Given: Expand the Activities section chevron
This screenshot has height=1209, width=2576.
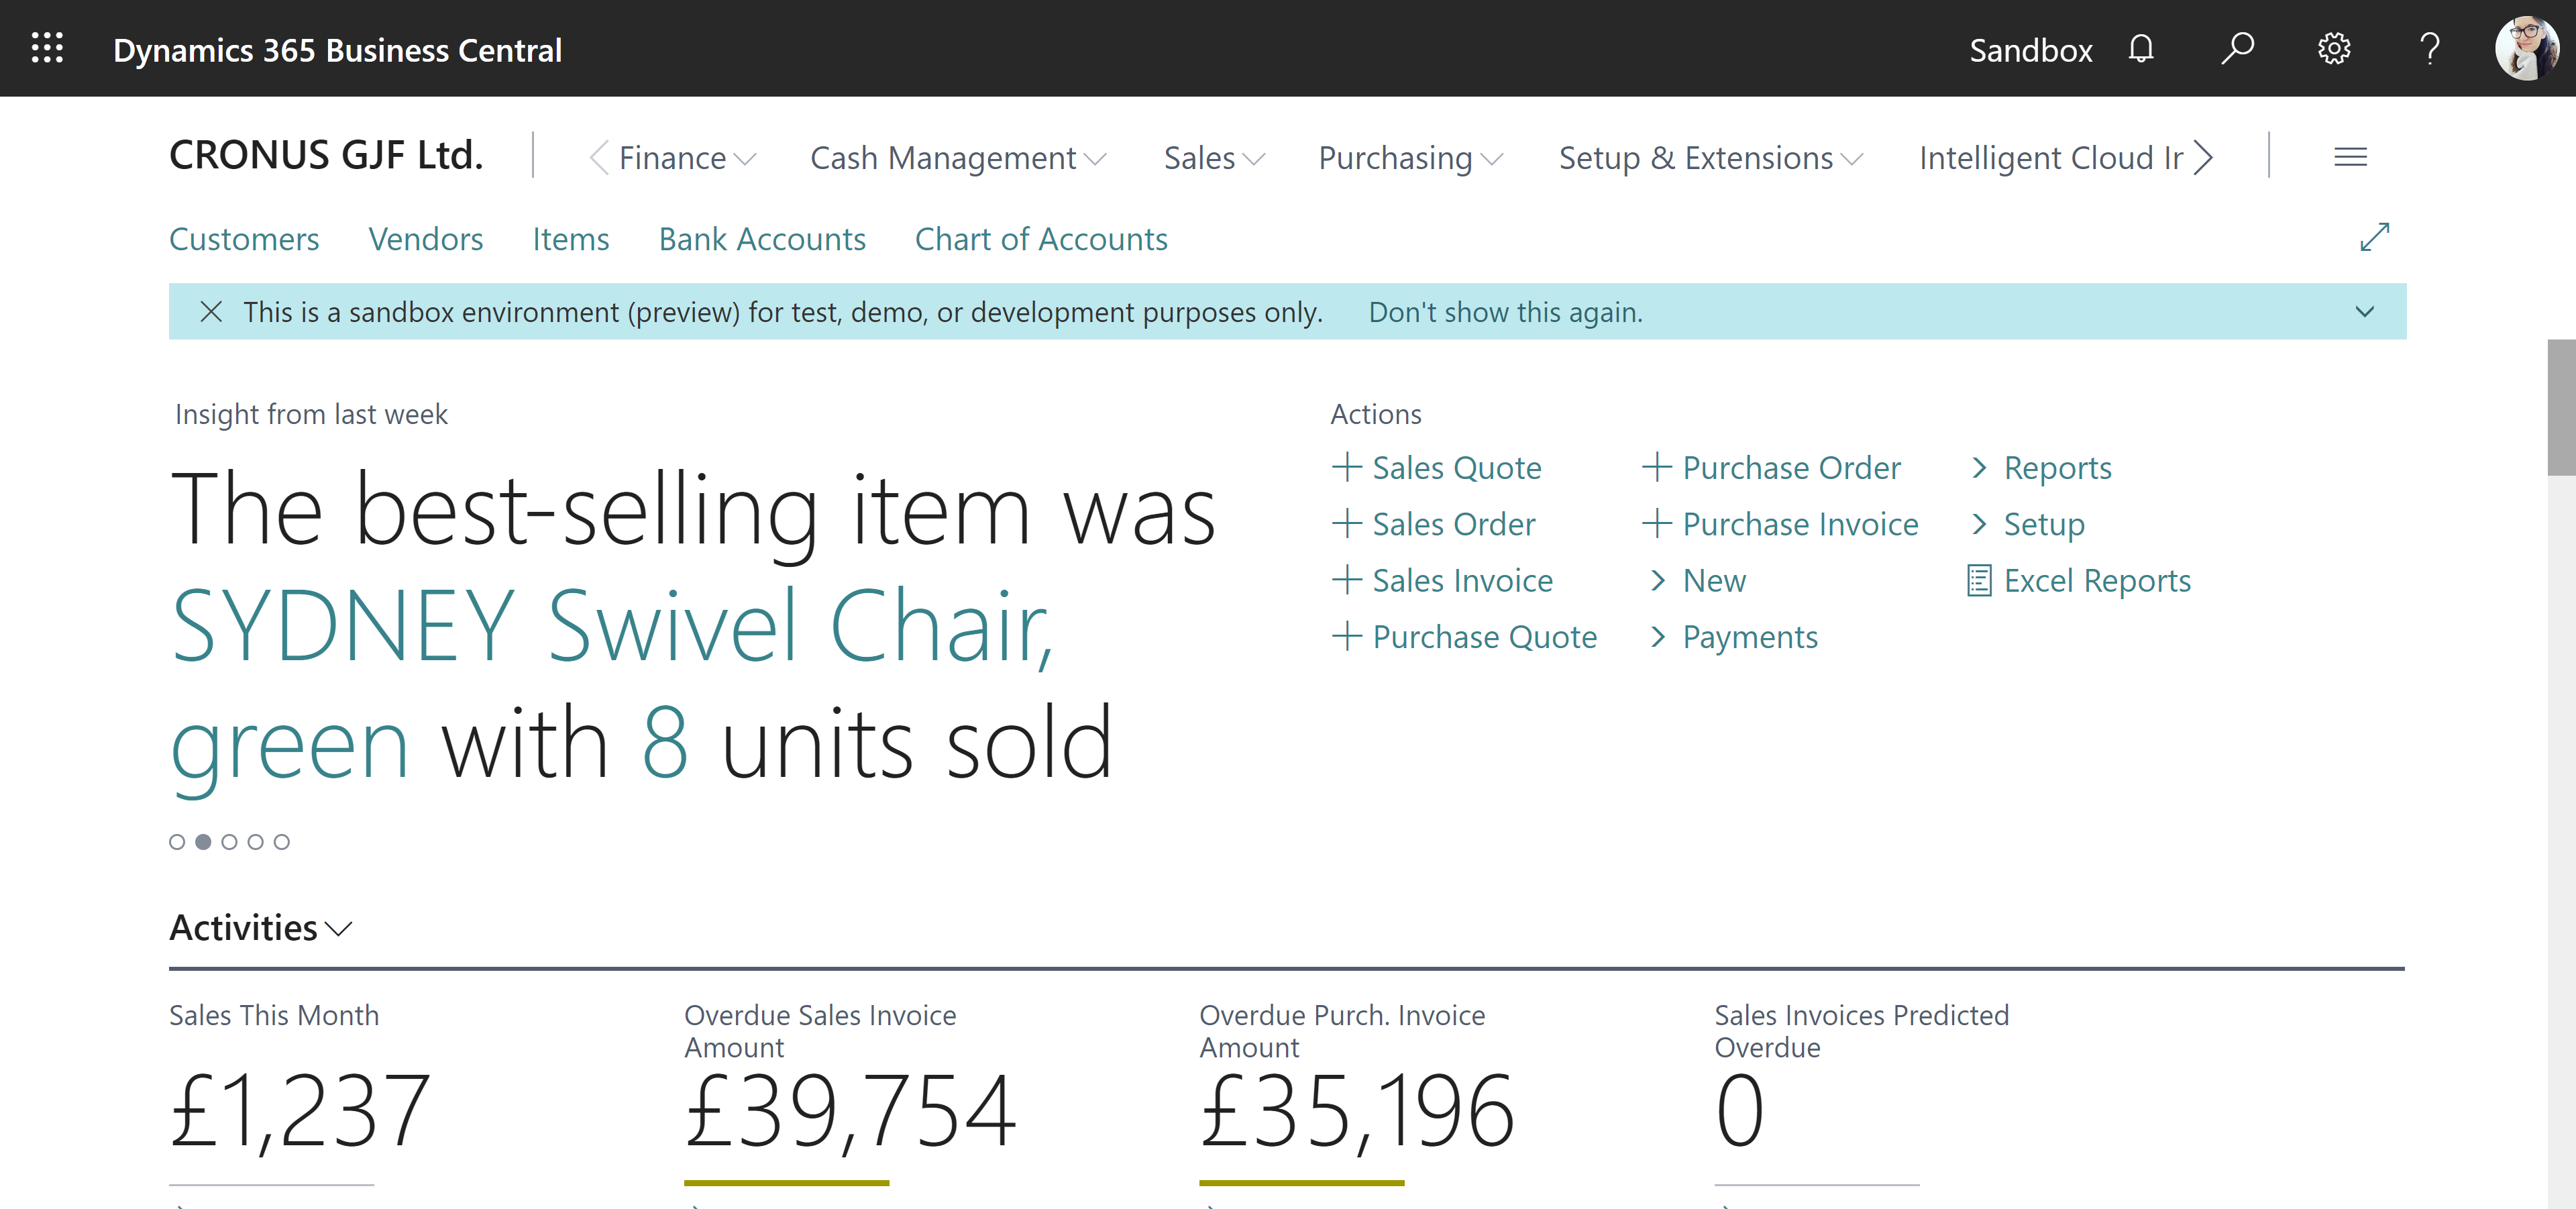Looking at the screenshot, I should click(x=340, y=929).
